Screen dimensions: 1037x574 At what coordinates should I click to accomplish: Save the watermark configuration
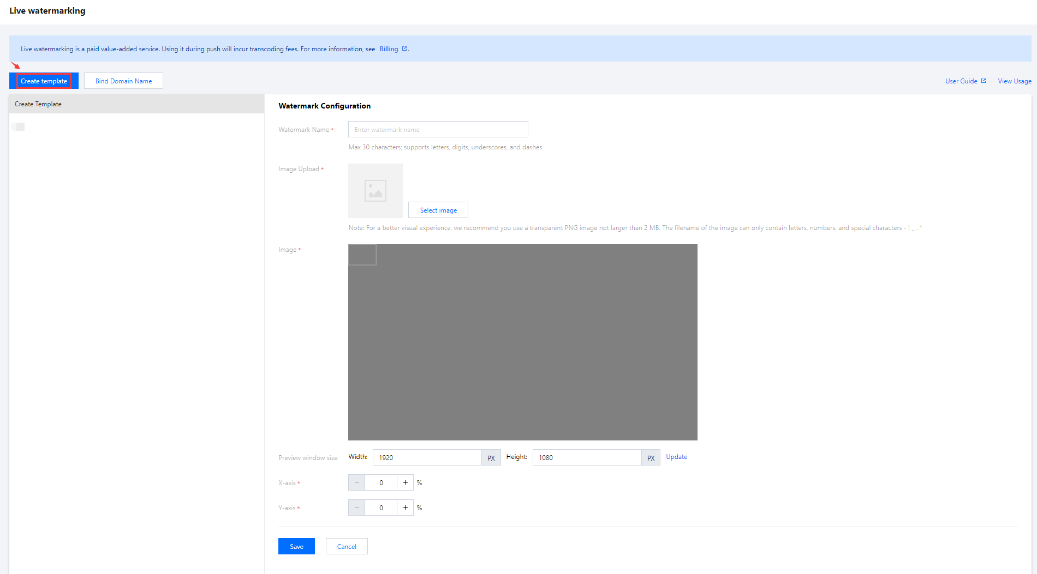pyautogui.click(x=296, y=546)
